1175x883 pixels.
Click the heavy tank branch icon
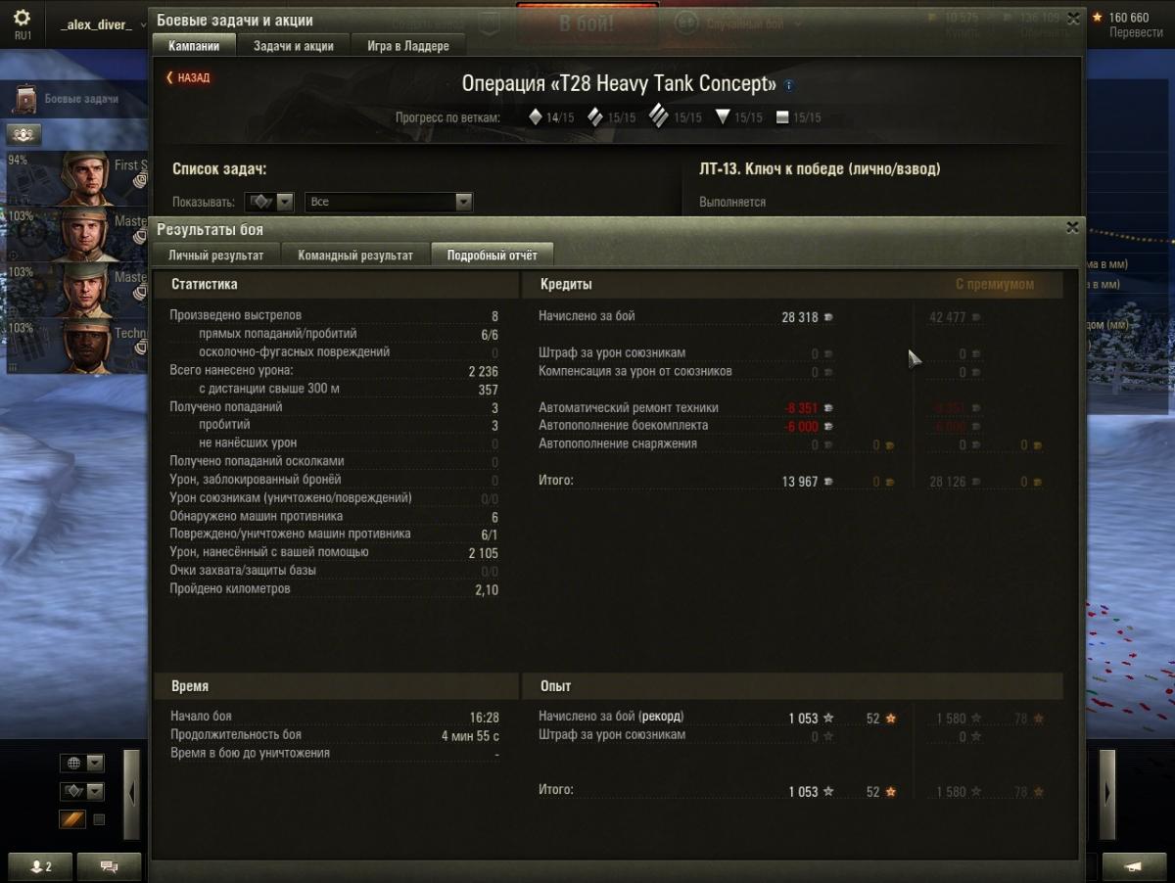(659, 117)
